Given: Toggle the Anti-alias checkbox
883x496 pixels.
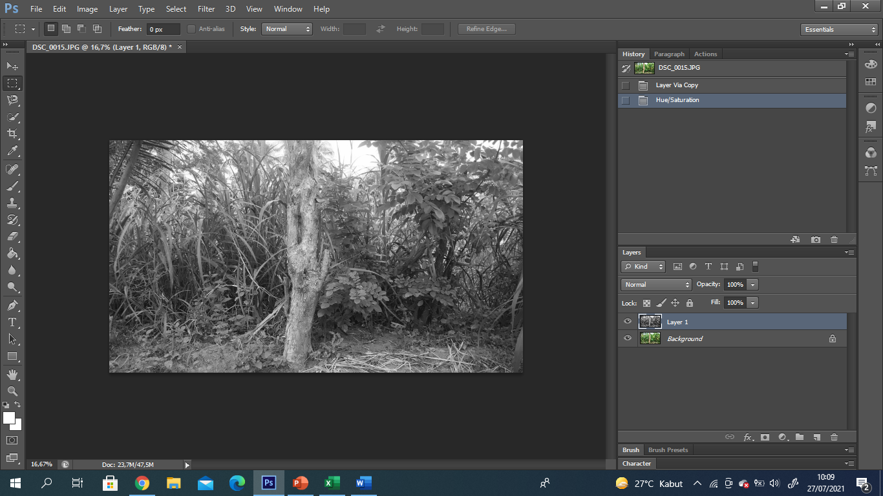Looking at the screenshot, I should coord(191,29).
